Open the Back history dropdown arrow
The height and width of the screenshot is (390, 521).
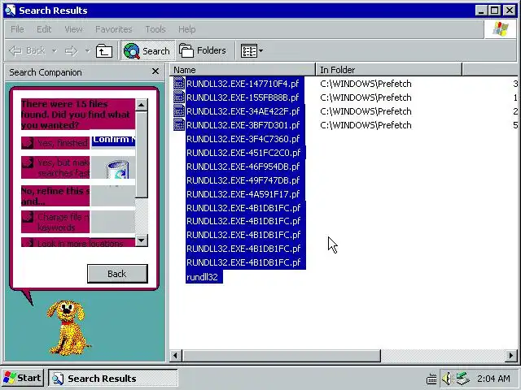55,50
